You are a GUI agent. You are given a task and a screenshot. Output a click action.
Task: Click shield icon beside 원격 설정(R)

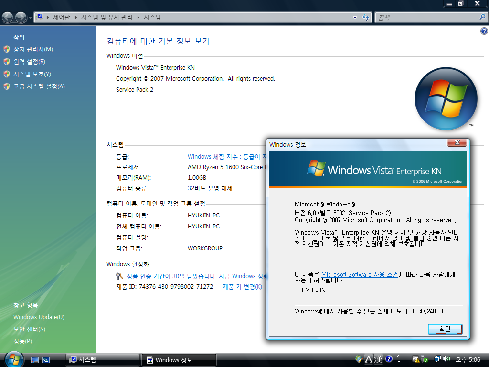click(x=7, y=62)
